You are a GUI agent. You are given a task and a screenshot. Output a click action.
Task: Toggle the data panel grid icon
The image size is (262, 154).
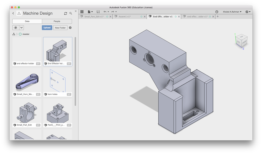[82, 12]
